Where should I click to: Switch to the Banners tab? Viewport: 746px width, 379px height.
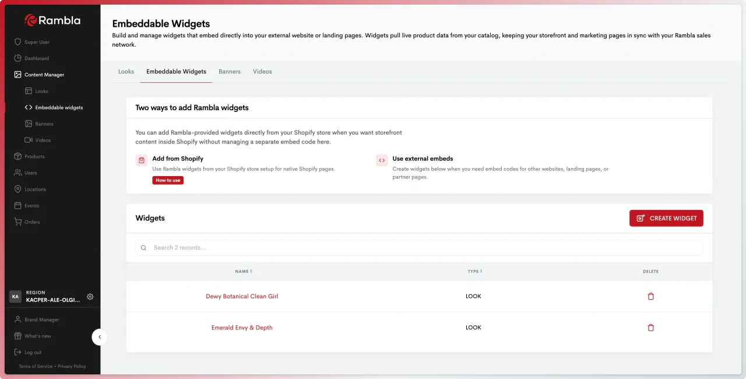click(230, 72)
